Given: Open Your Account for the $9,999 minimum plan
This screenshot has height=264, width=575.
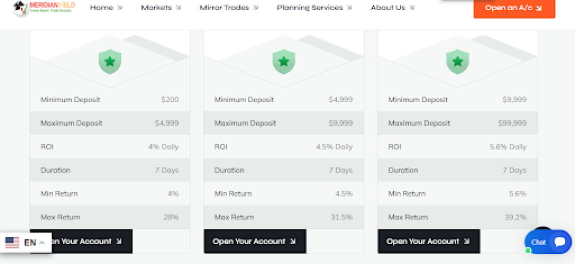Looking at the screenshot, I should click(x=429, y=241).
